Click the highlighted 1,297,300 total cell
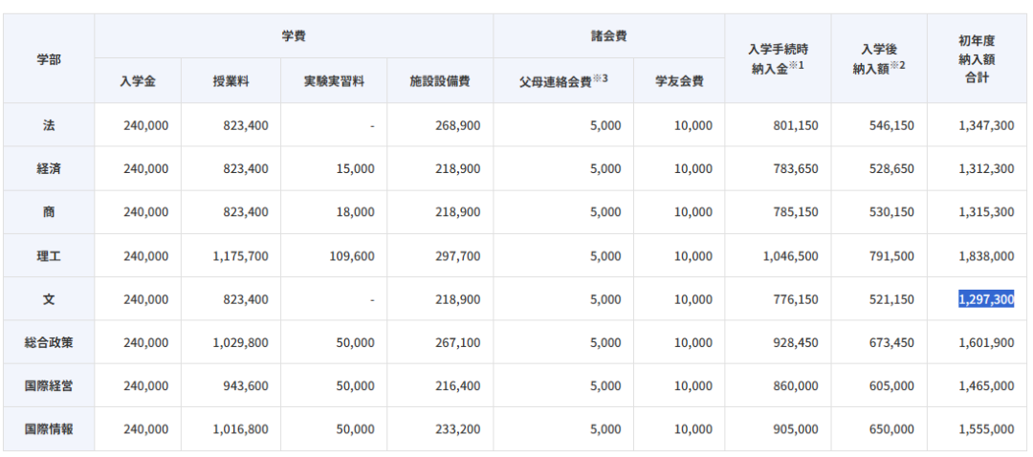 tap(986, 299)
